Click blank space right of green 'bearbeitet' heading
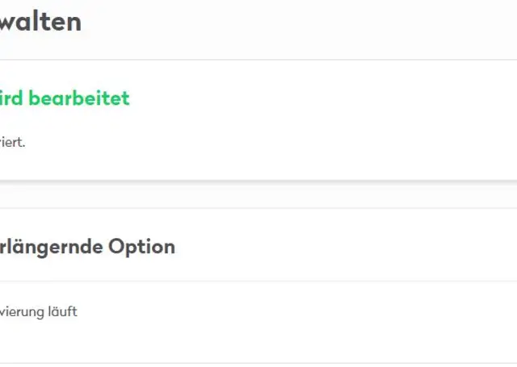Image resolution: width=517 pixels, height=367 pixels. click(x=323, y=98)
